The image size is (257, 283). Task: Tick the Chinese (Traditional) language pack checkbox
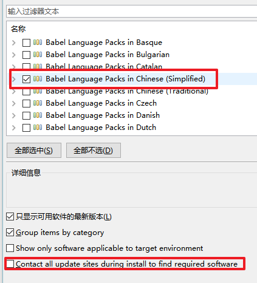(x=26, y=92)
